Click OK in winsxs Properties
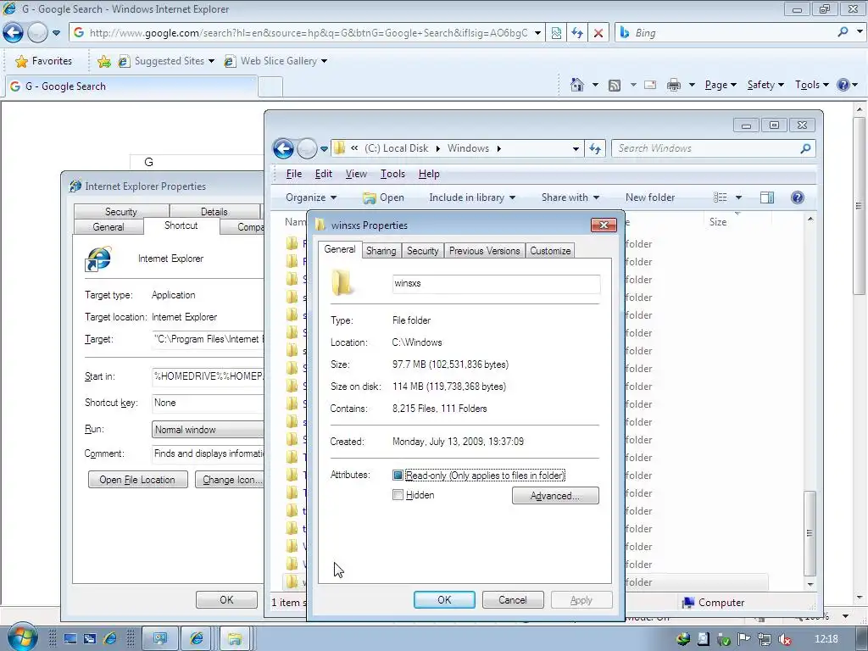The image size is (868, 651). coord(444,600)
